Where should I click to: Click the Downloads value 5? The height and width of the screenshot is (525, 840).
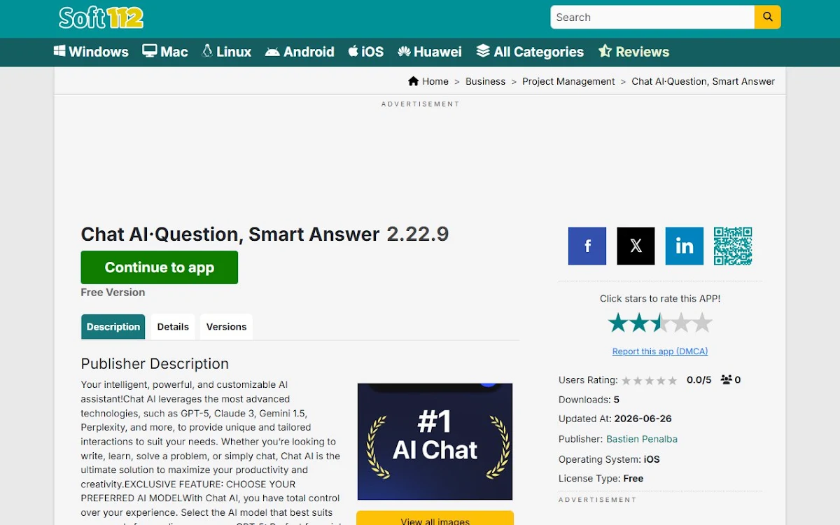point(617,400)
